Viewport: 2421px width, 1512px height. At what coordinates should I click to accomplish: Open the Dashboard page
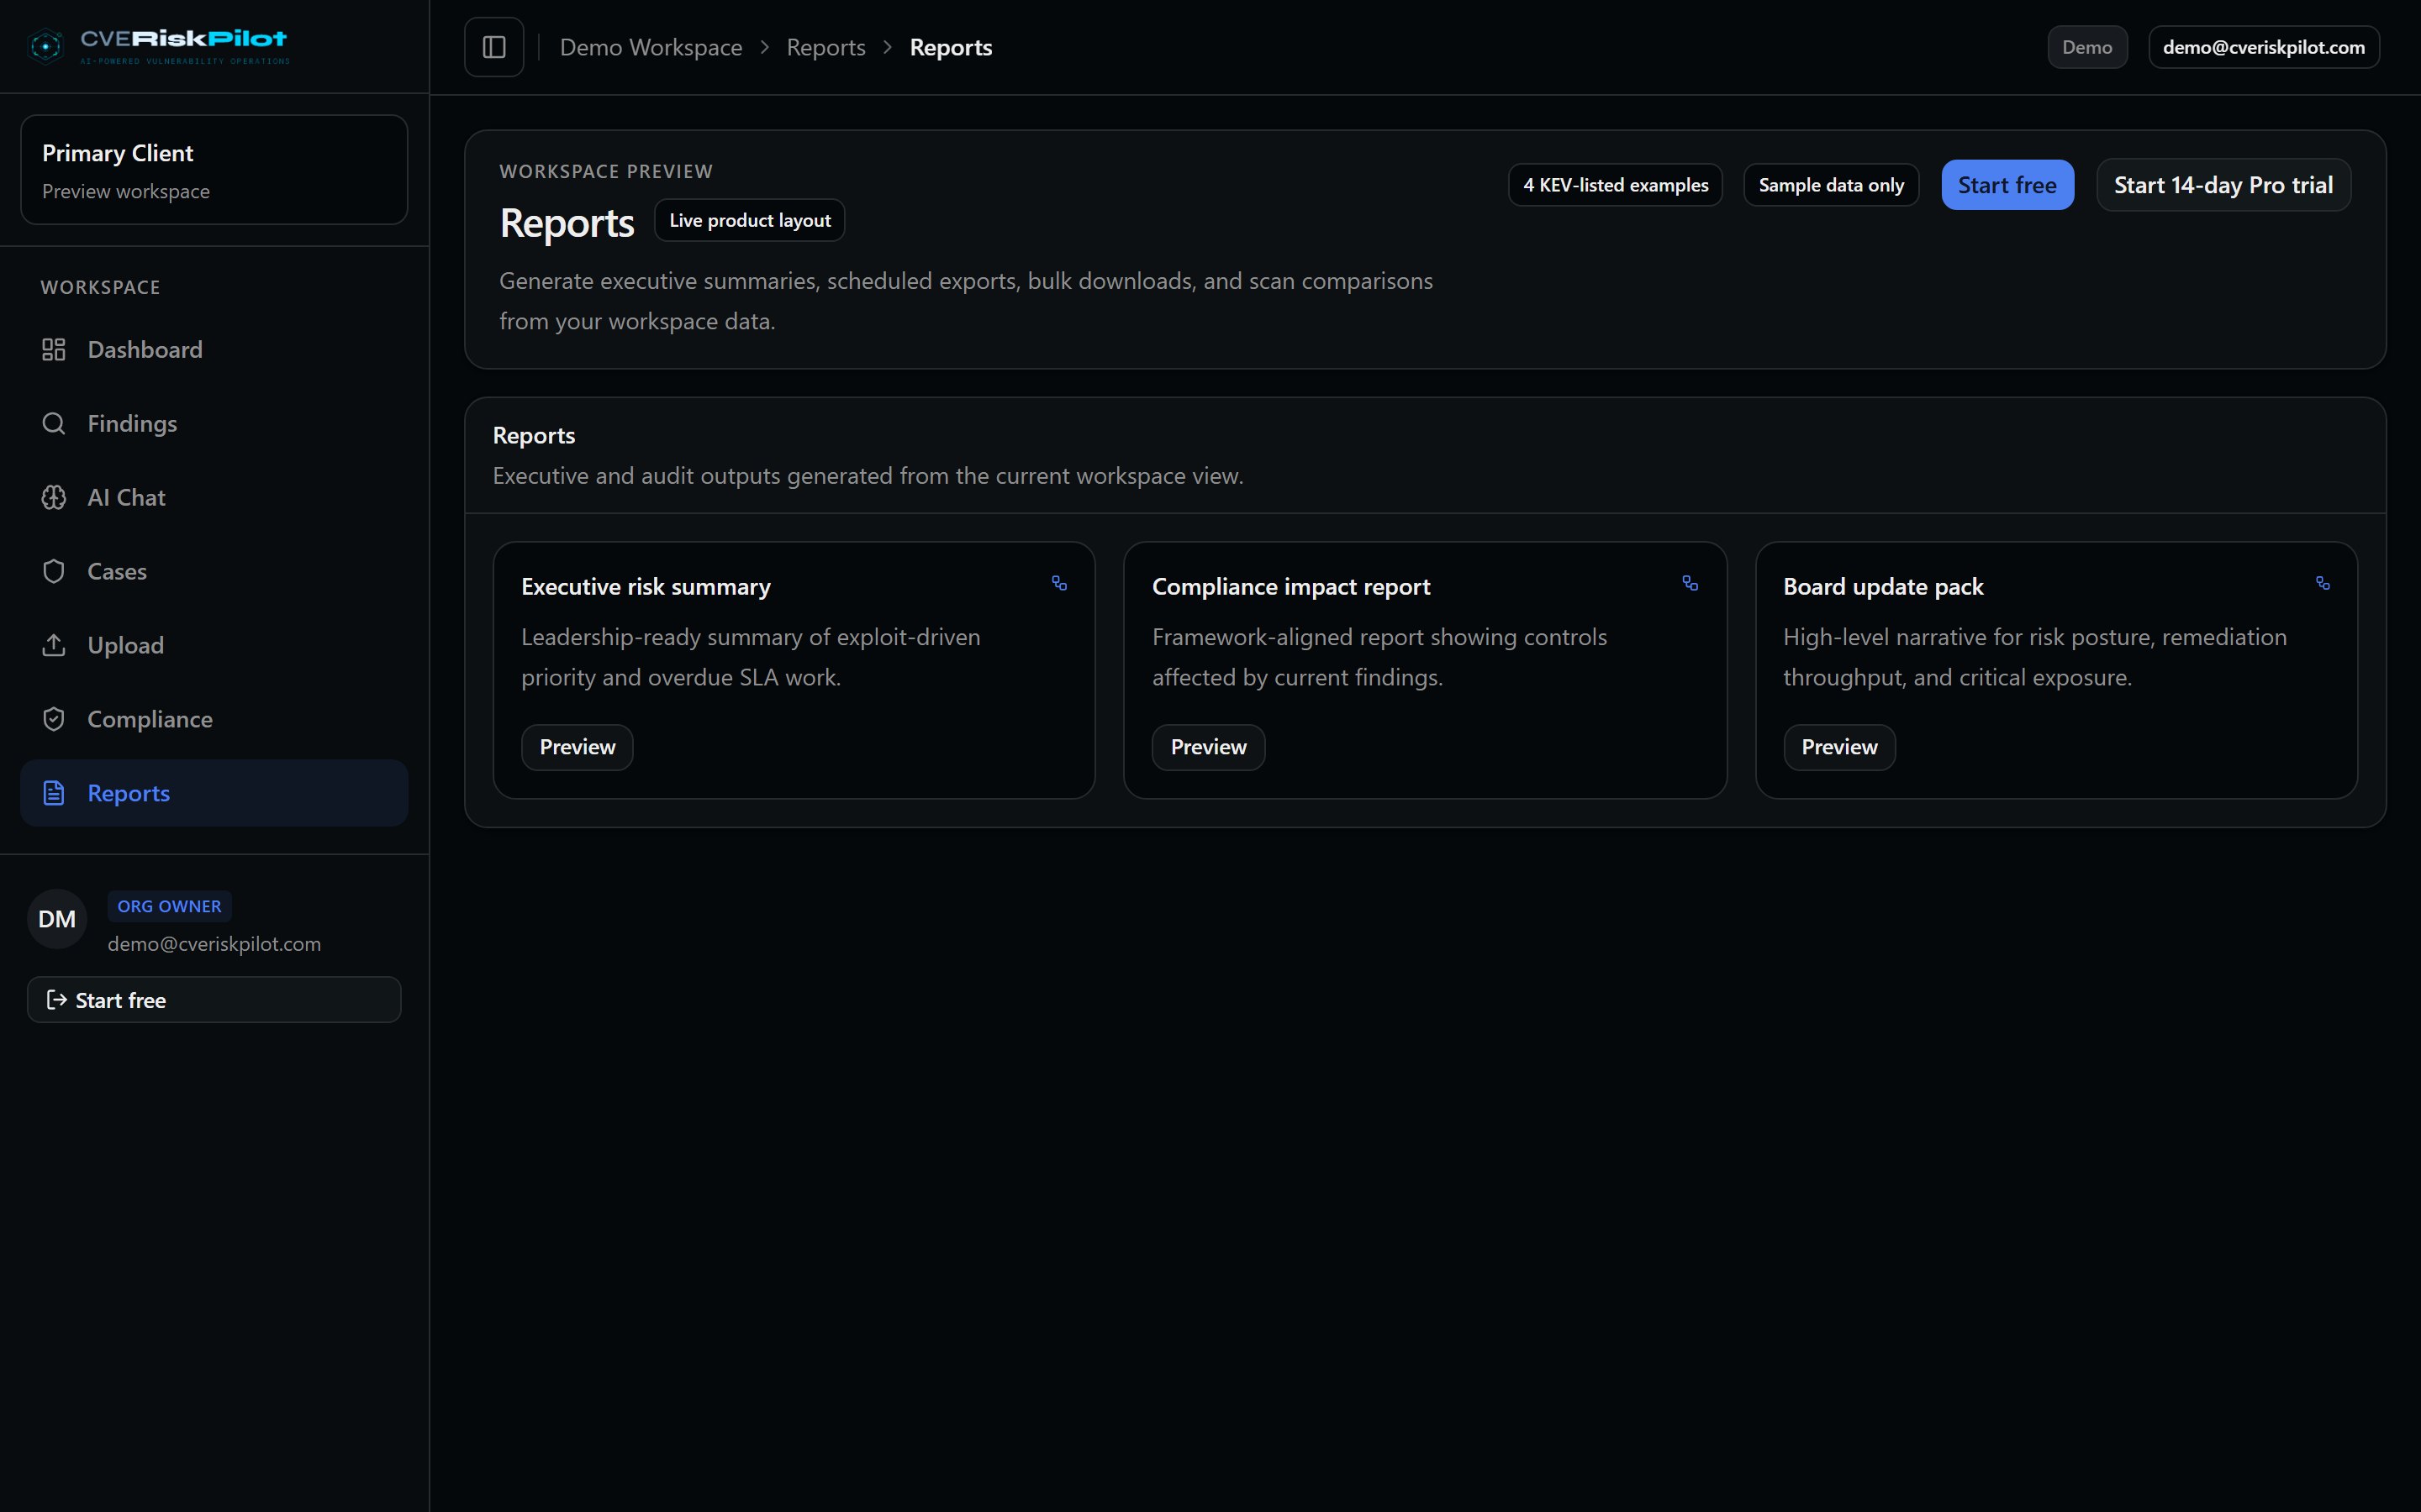tap(214, 349)
